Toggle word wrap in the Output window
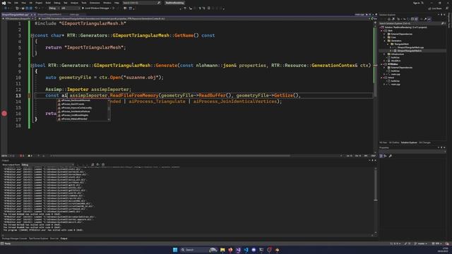The height and width of the screenshot is (254, 452). (x=97, y=164)
